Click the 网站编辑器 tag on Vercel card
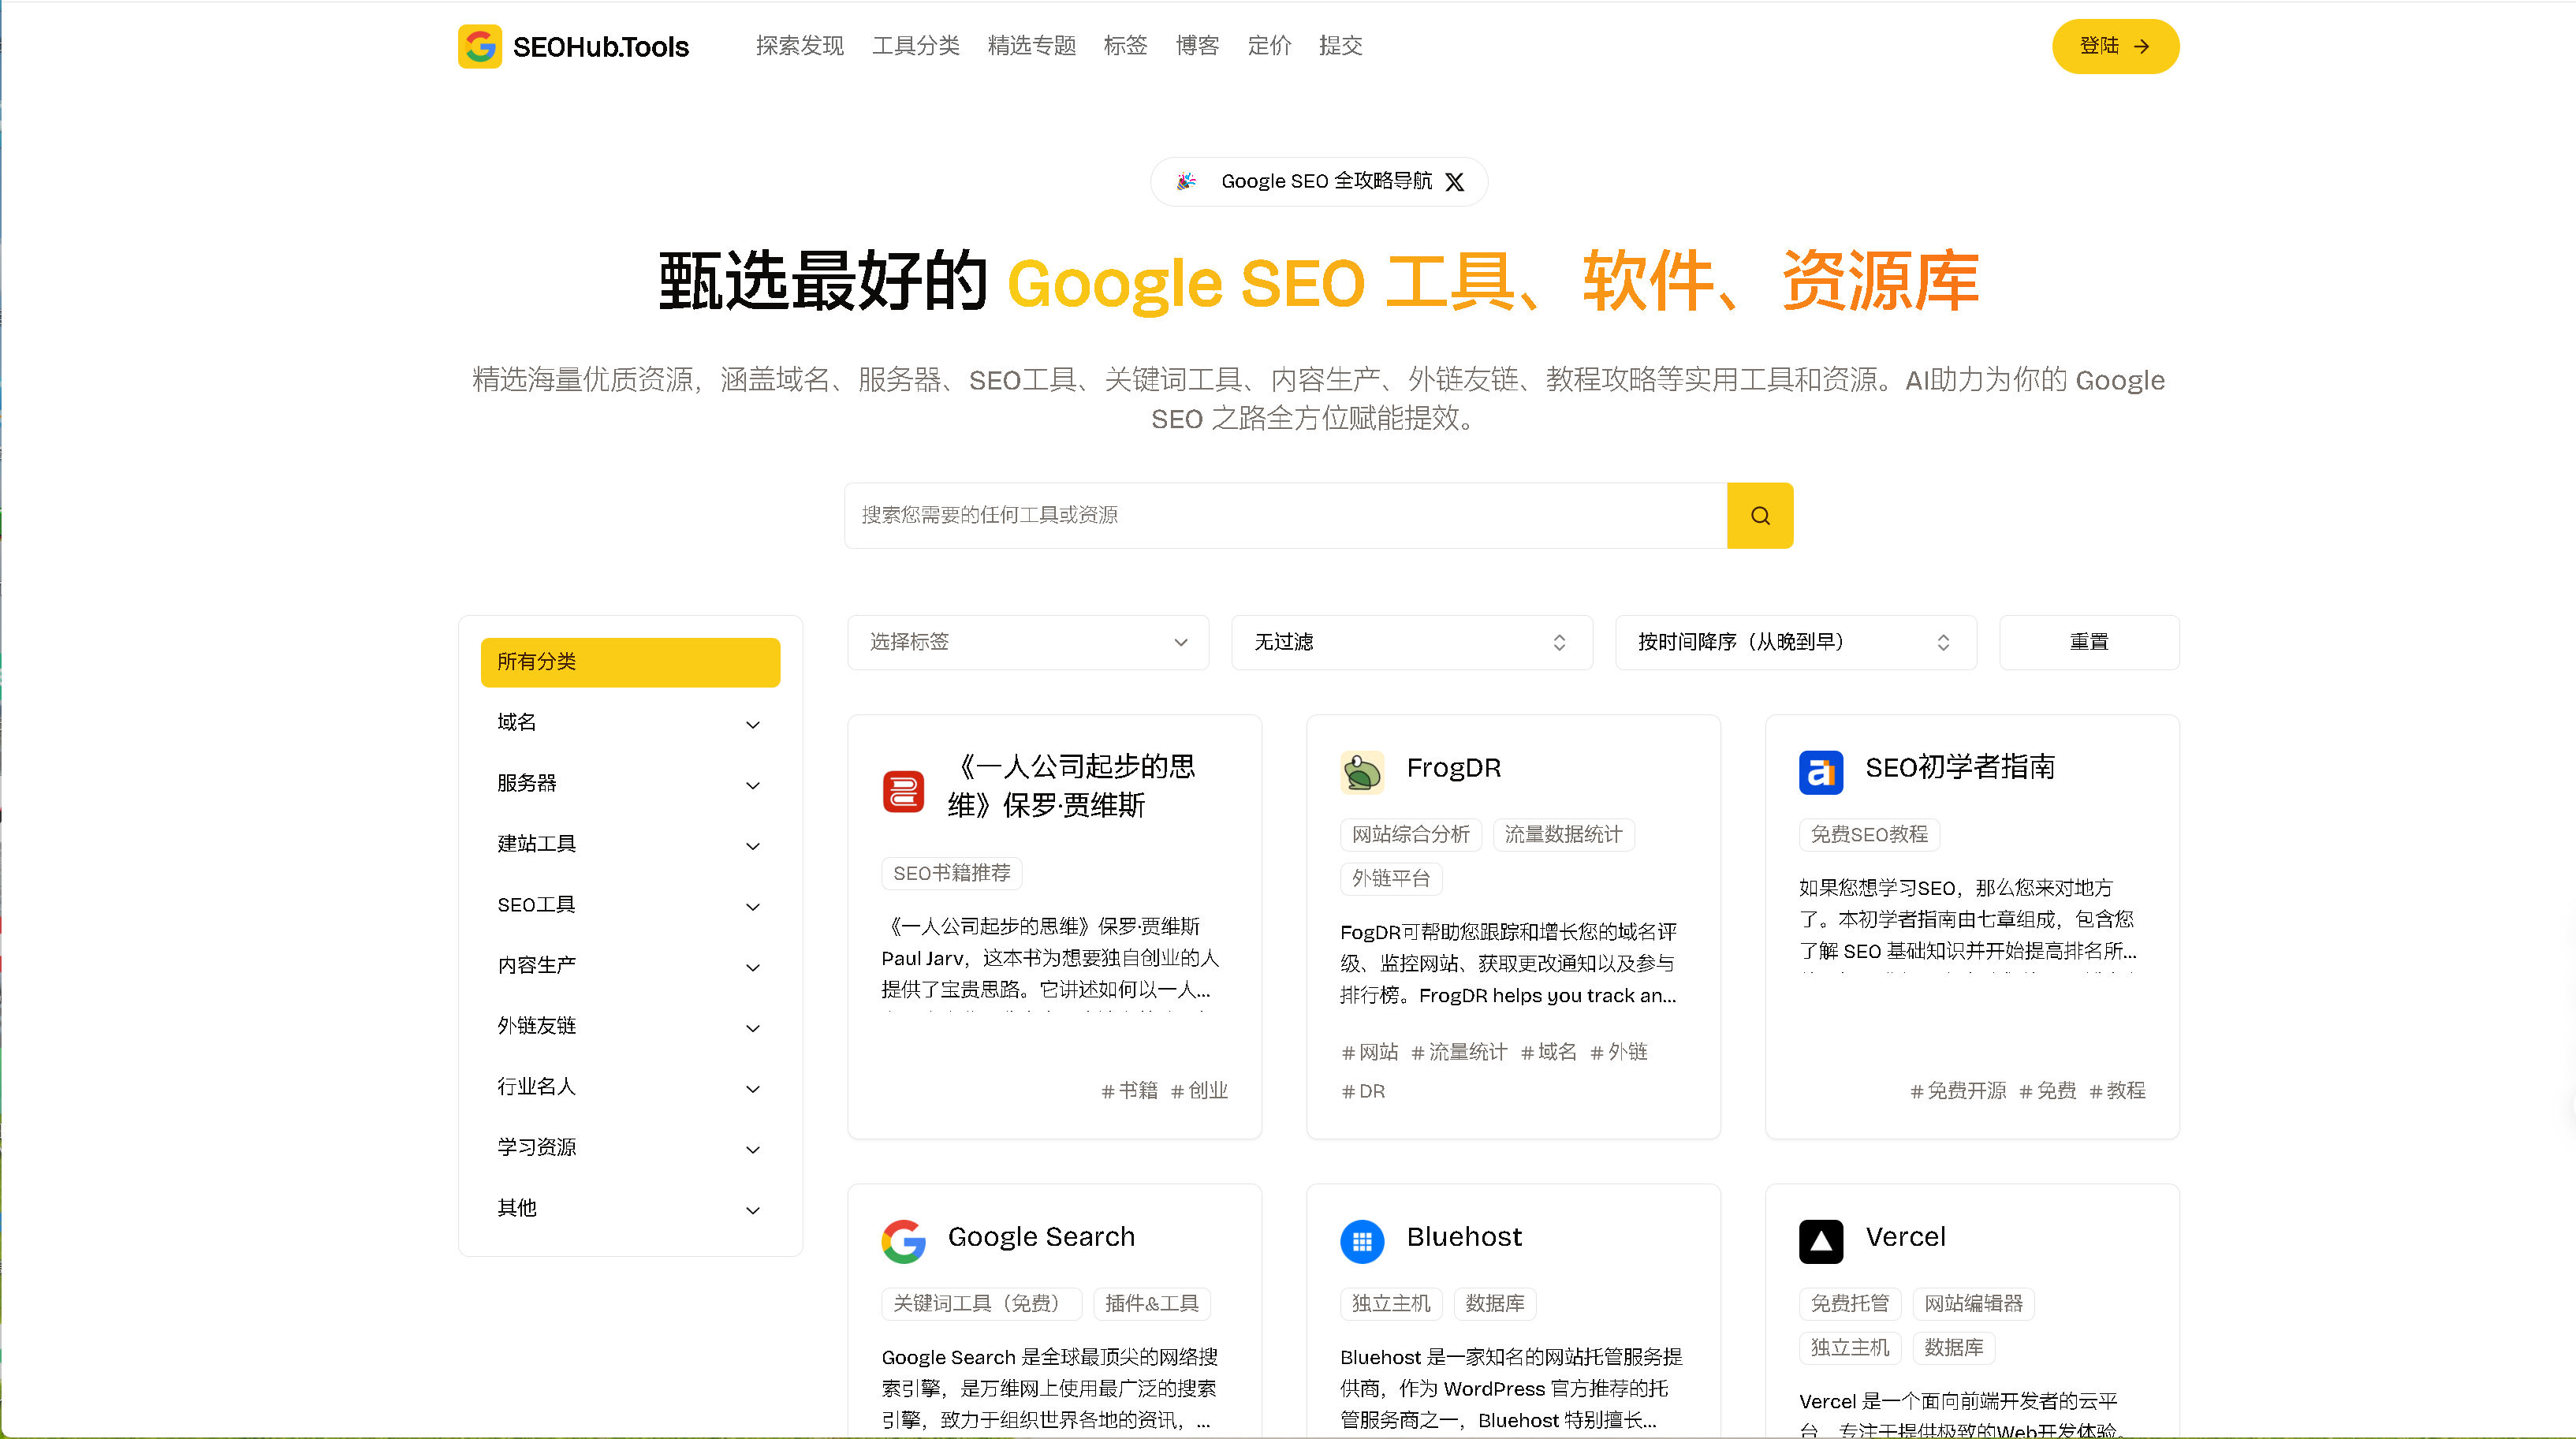The image size is (2576, 1439). point(1973,1303)
